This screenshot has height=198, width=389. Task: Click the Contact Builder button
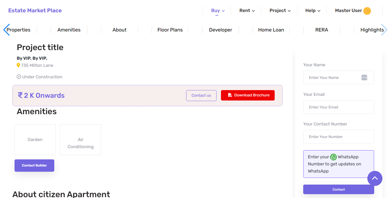coord(34,165)
